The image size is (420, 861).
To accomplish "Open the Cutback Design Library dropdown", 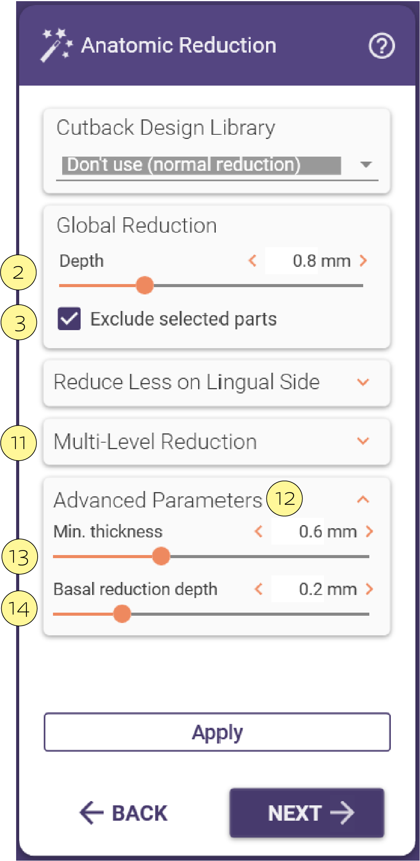I will coord(217,165).
